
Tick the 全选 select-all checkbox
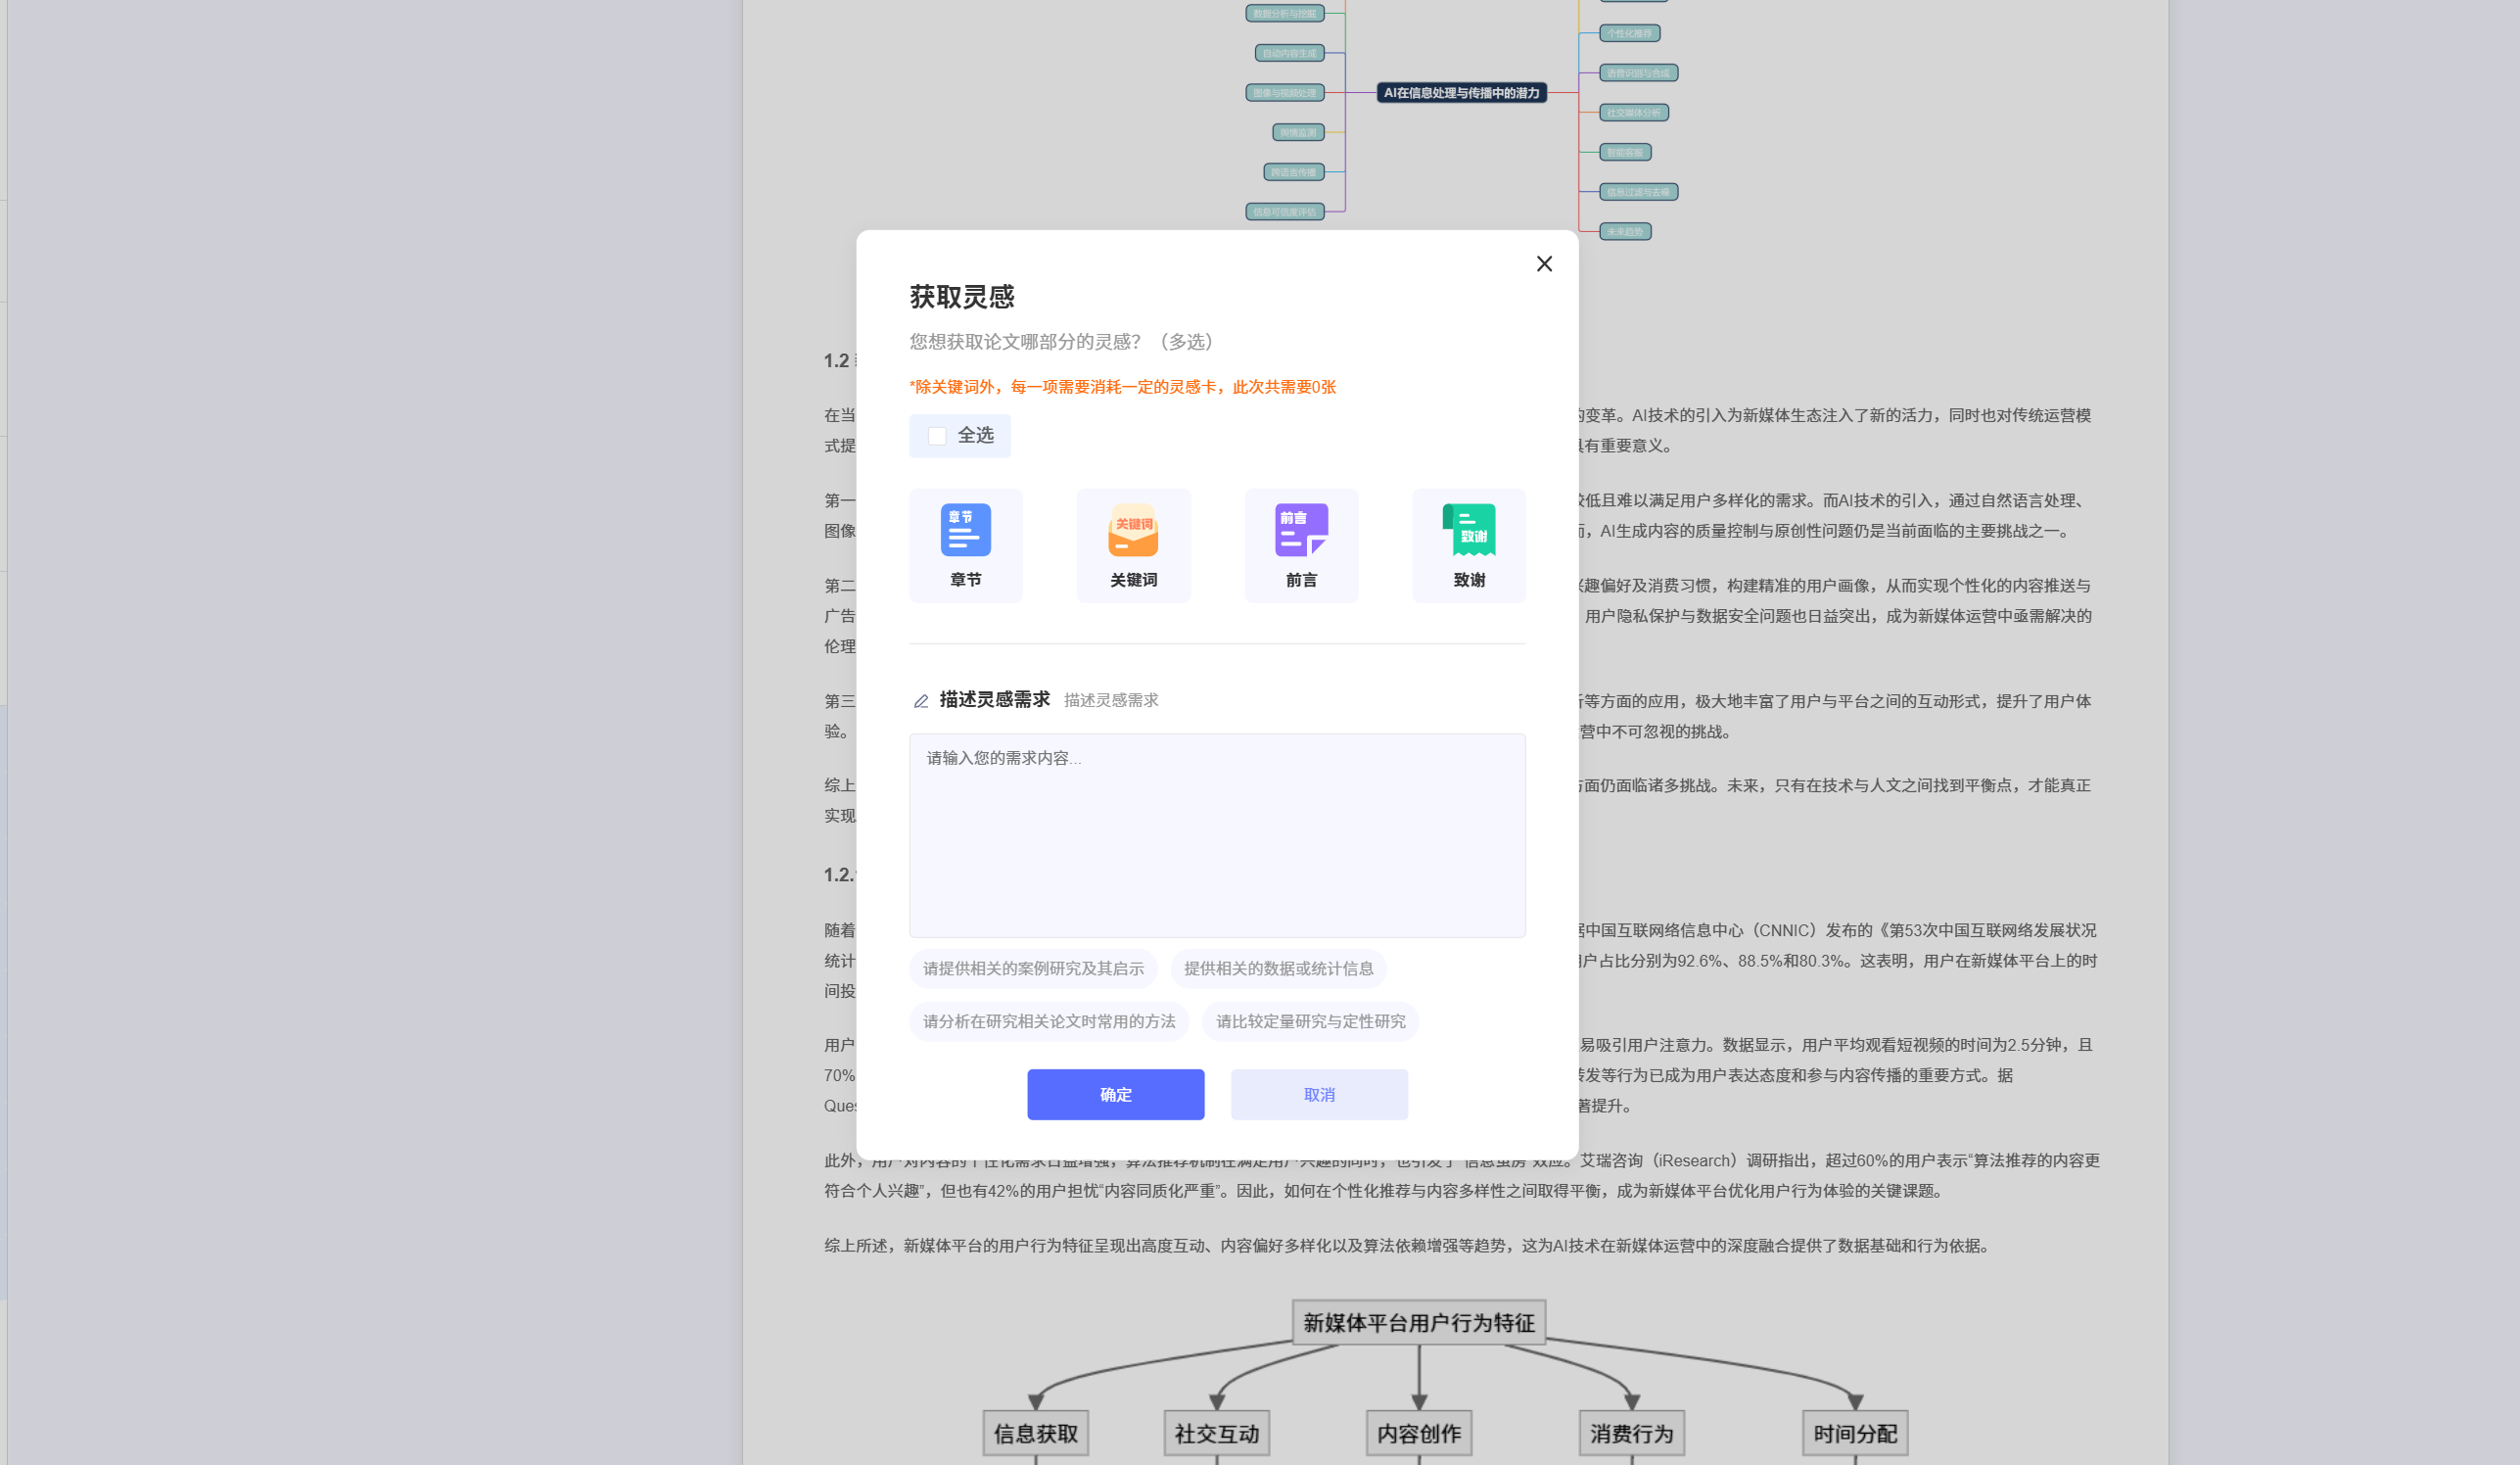(x=937, y=436)
